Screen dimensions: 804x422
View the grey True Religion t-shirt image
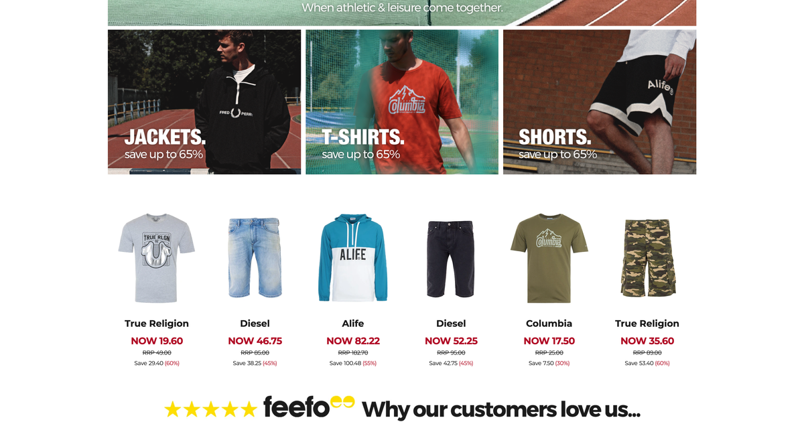click(157, 258)
